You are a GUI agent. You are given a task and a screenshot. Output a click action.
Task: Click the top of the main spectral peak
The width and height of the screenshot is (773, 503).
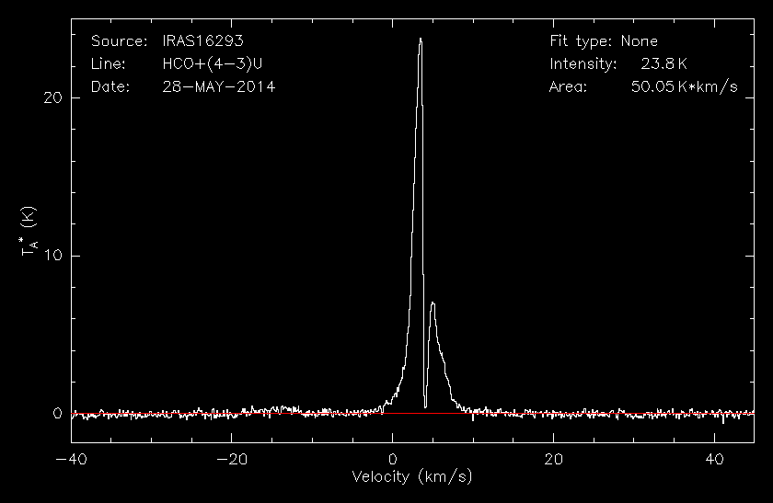pyautogui.click(x=421, y=39)
